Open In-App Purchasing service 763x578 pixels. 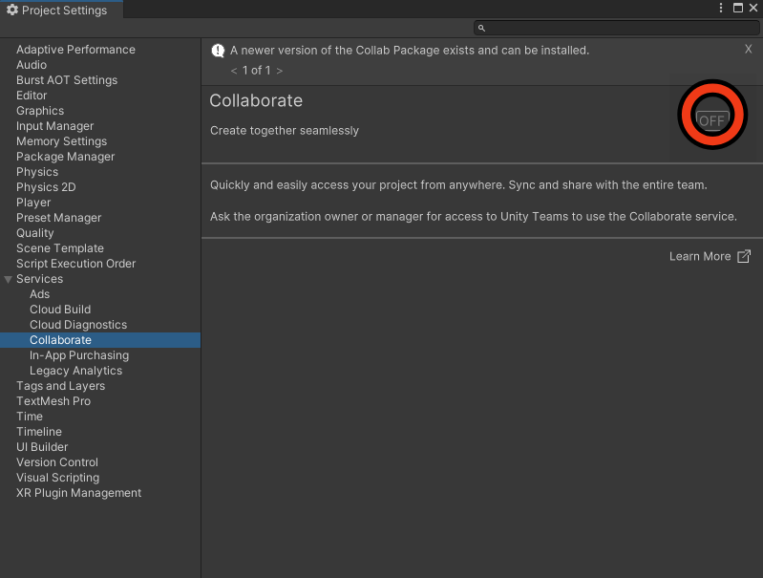[79, 355]
